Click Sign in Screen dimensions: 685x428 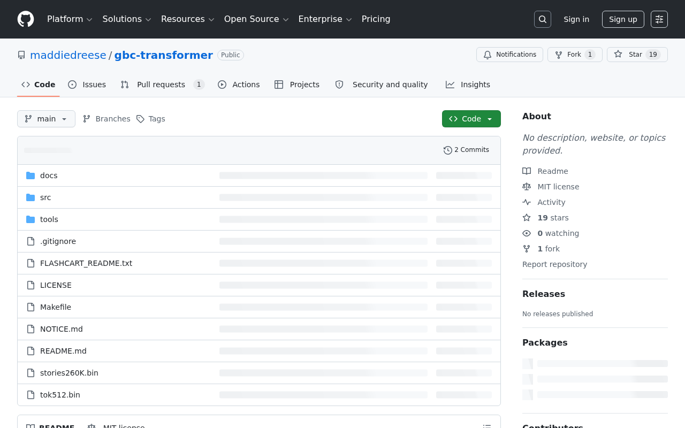point(576,19)
